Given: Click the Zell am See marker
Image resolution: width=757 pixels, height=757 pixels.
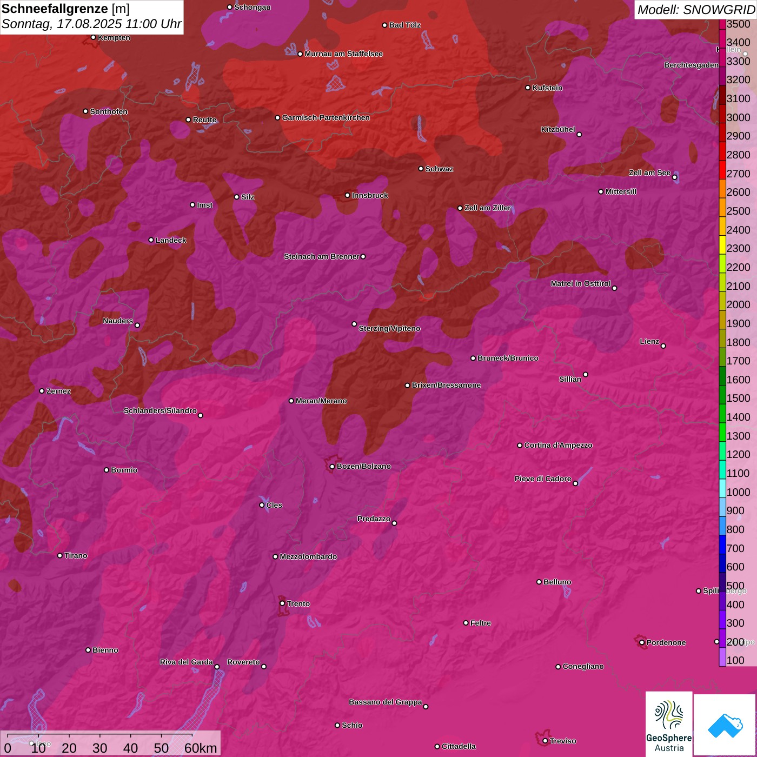Looking at the screenshot, I should pos(674,177).
